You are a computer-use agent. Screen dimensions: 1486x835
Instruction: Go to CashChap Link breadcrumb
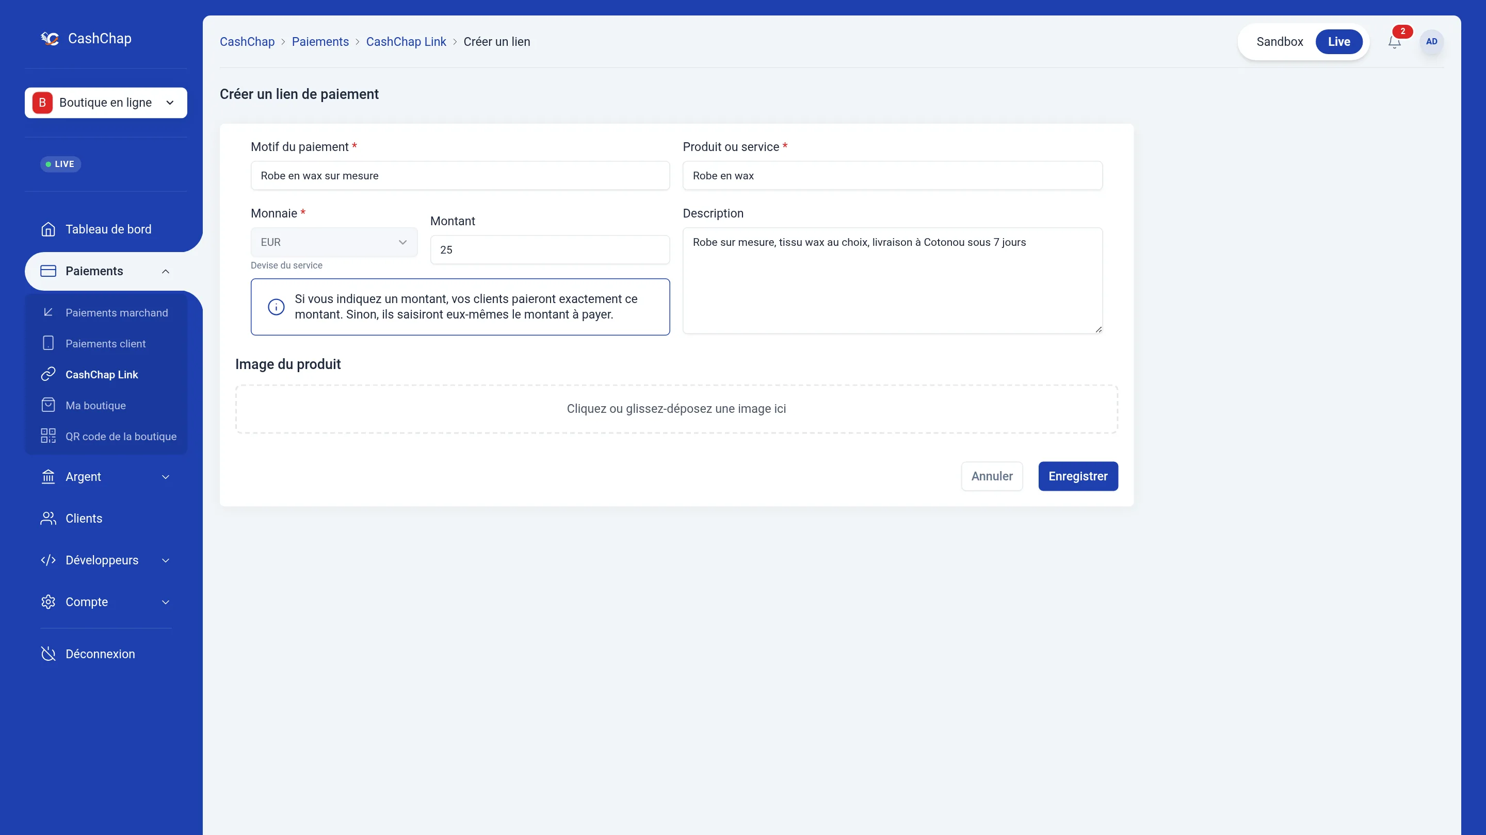[406, 41]
